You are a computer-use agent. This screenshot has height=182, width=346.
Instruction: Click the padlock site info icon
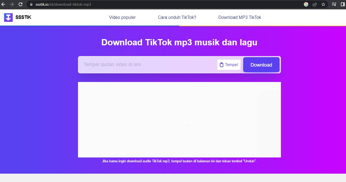(31, 4)
